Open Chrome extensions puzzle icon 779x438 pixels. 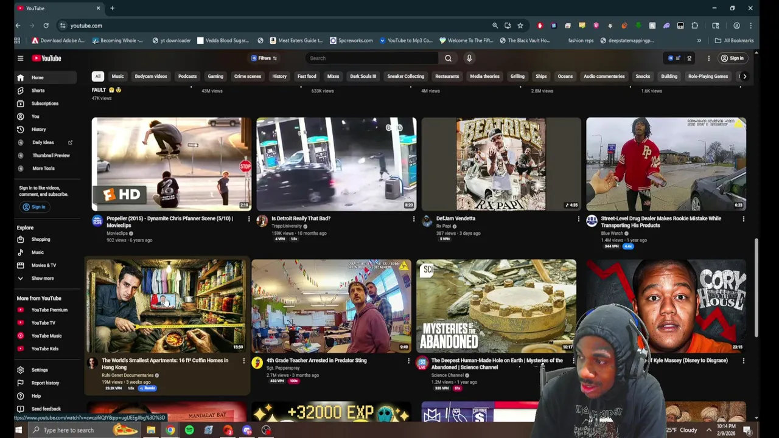tap(694, 26)
